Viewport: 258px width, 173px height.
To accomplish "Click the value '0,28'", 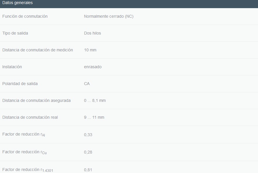I will [x=88, y=152].
